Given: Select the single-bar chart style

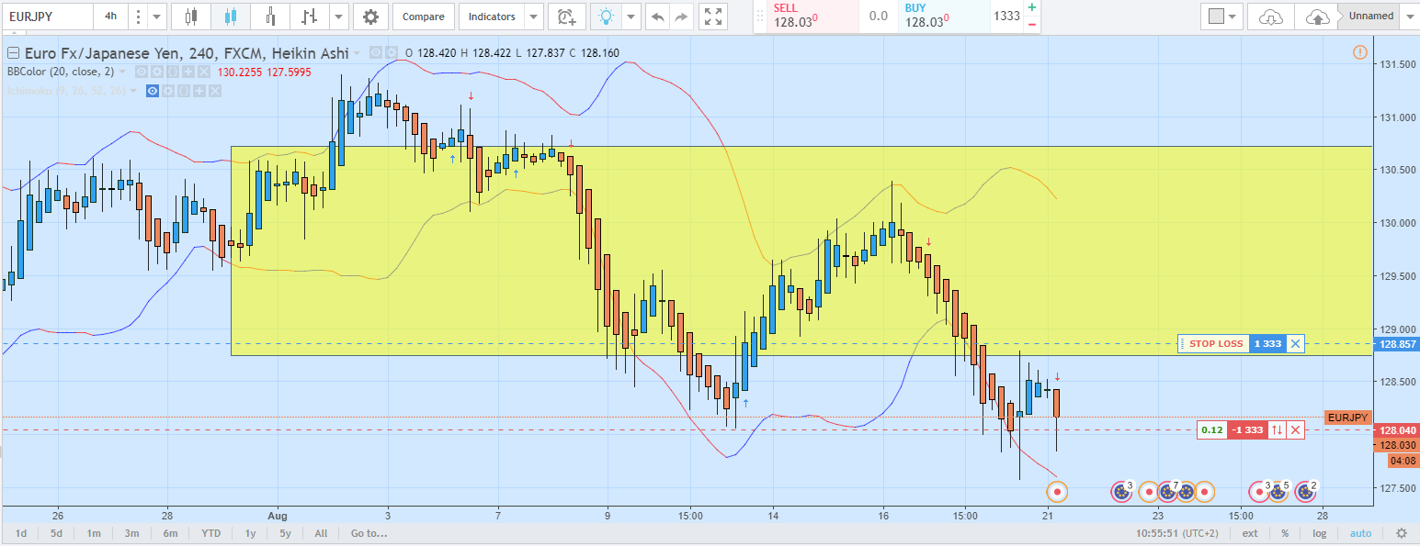Looking at the screenshot, I should (270, 17).
